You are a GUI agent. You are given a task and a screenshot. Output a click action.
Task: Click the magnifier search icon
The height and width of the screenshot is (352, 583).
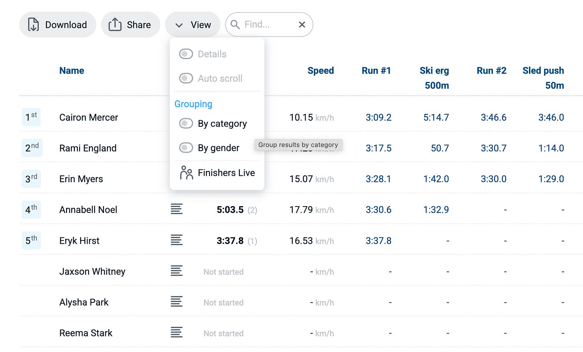(235, 25)
